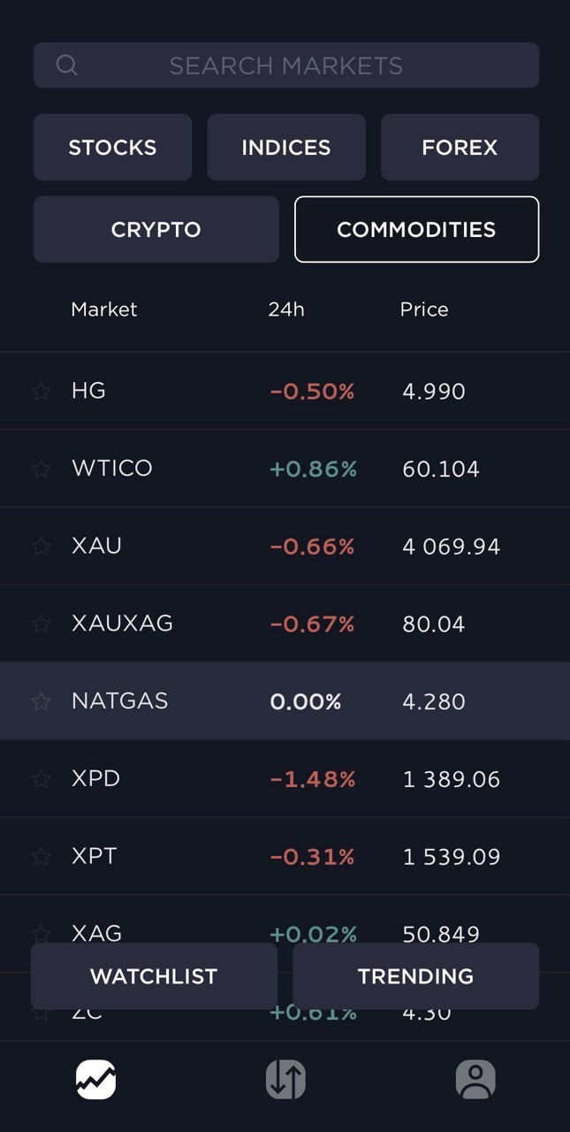Focus the Search Markets field
The image size is (570, 1132).
(x=286, y=65)
